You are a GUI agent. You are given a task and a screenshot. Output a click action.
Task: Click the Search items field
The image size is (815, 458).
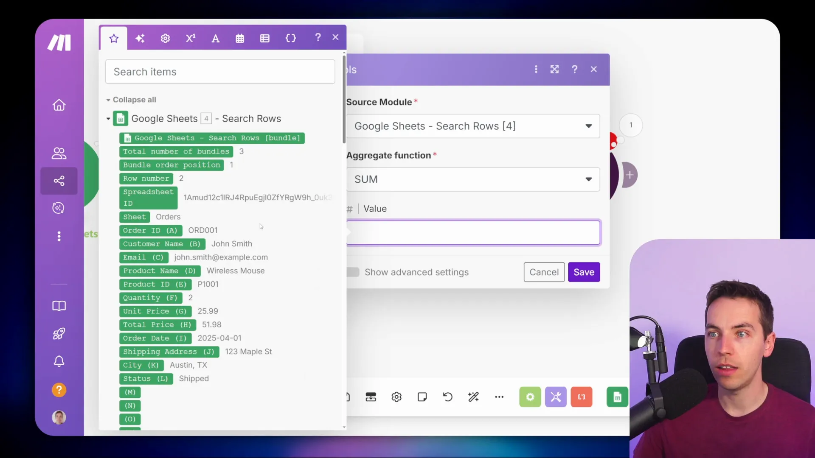tap(220, 72)
